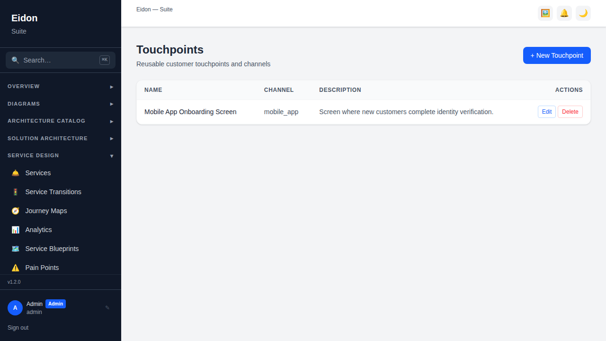The height and width of the screenshot is (341, 606).
Task: Click the ⌘K shortcut badge
Action: click(105, 60)
